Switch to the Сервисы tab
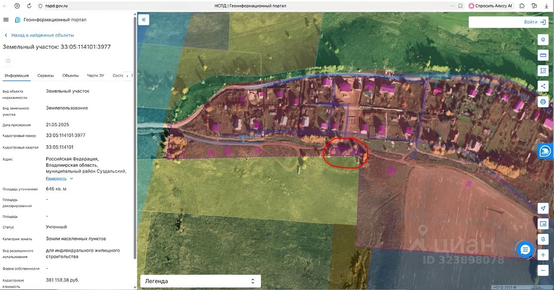 pos(45,76)
